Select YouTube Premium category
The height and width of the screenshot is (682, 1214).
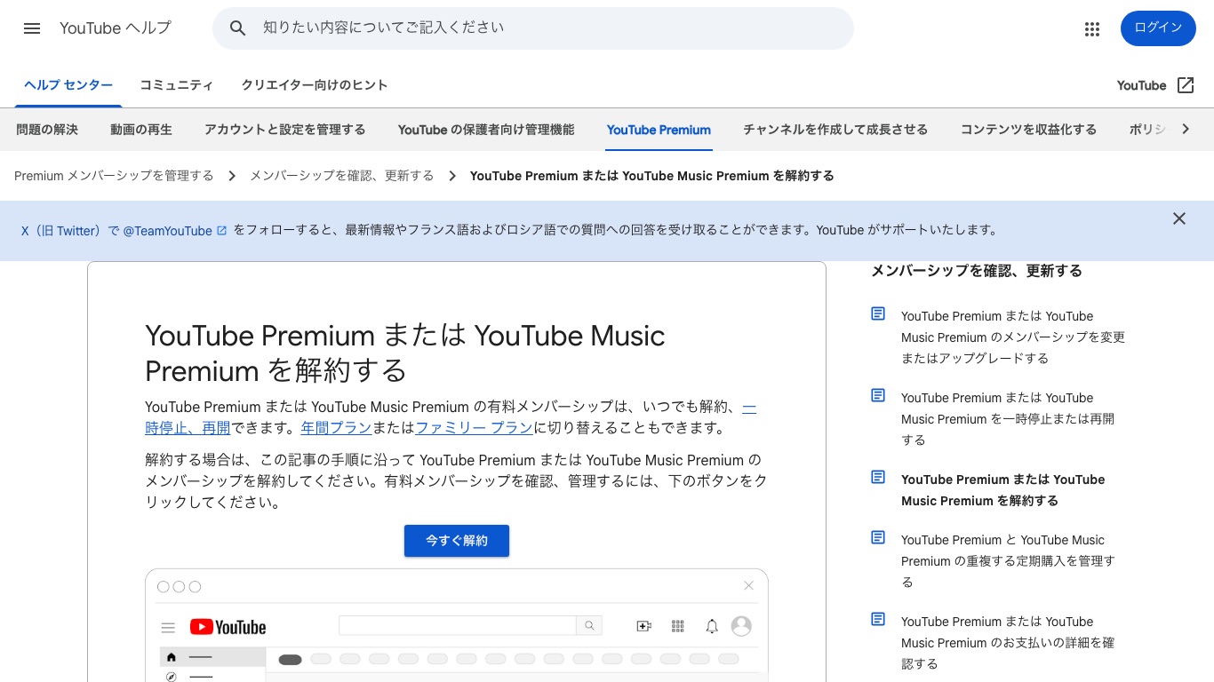coord(659,130)
